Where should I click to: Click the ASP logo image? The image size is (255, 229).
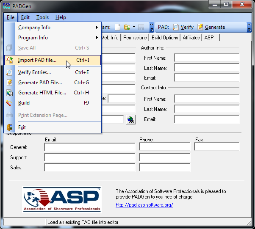(x=62, y=199)
